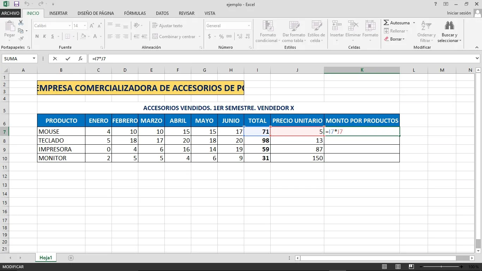Toggle bold with the N button

tap(37, 36)
